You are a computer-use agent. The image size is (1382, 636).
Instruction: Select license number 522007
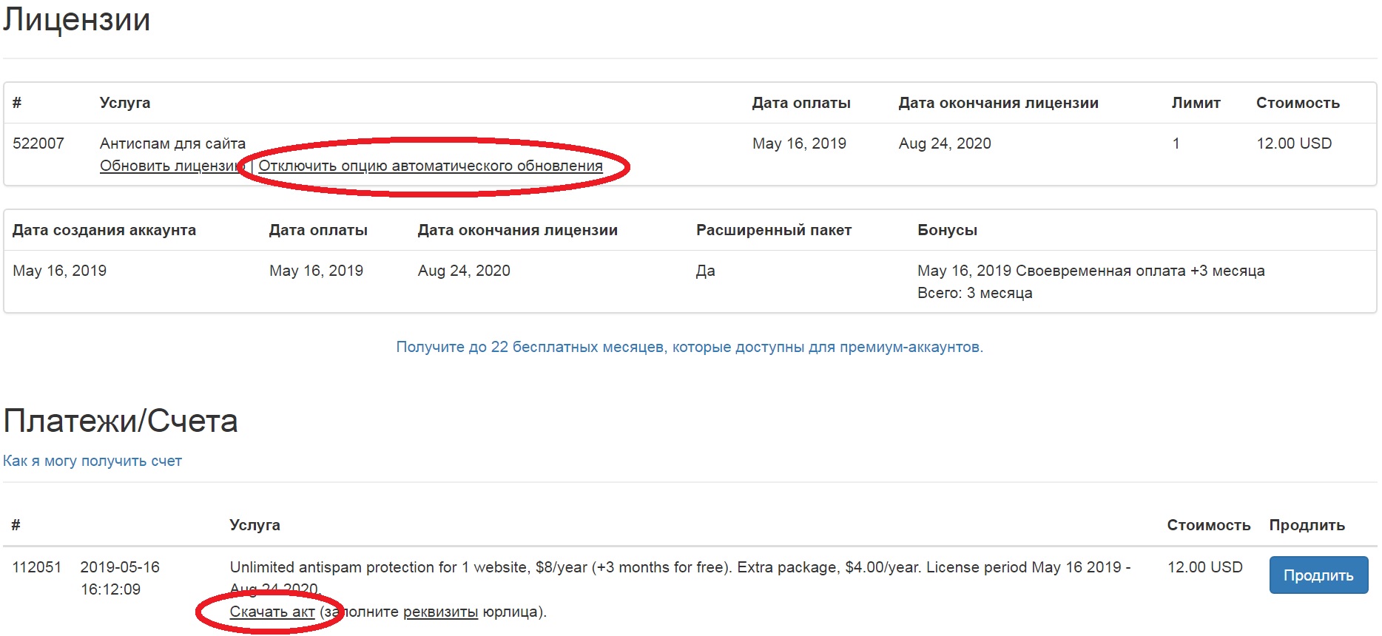(38, 143)
